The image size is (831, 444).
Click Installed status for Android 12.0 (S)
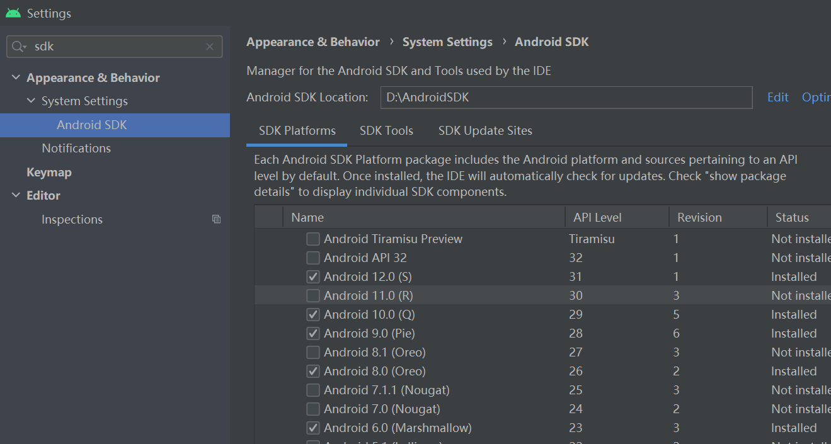[794, 276]
